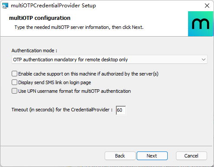Click Next to continue setup
Image resolution: width=214 pixels, height=167 pixels.
(x=152, y=156)
